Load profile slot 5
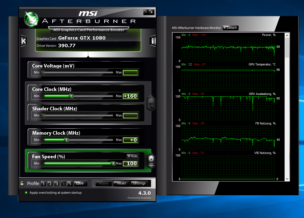The height and width of the screenshot is (218, 304). 70,183
